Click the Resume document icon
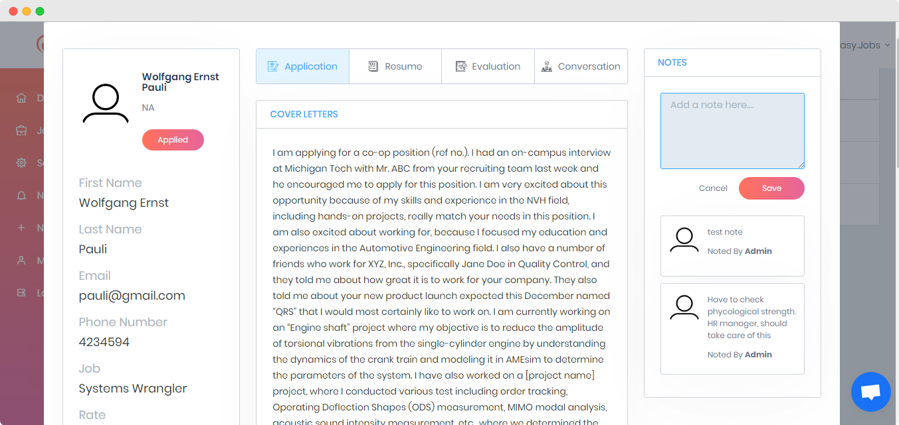This screenshot has height=425, width=899. (373, 66)
